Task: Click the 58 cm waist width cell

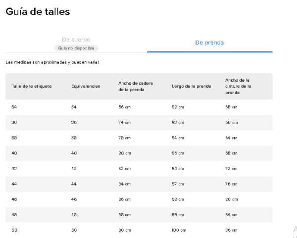Action: (231, 107)
